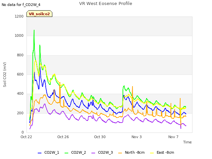
Task: Click the 800 y-axis tick label
Action: 20,55
